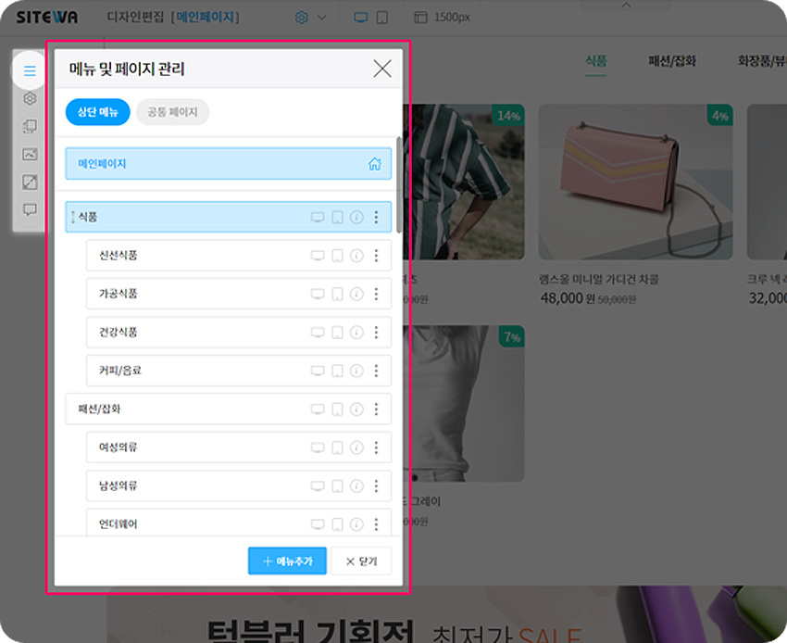Image resolution: width=787 pixels, height=643 pixels.
Task: Toggle desktop visibility for the 식품 menu
Action: pos(318,216)
